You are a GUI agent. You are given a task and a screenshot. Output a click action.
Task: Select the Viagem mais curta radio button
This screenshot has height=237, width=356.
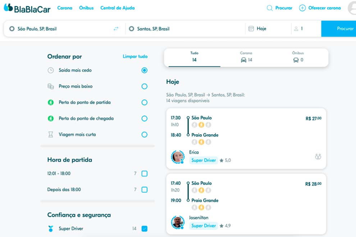145,135
